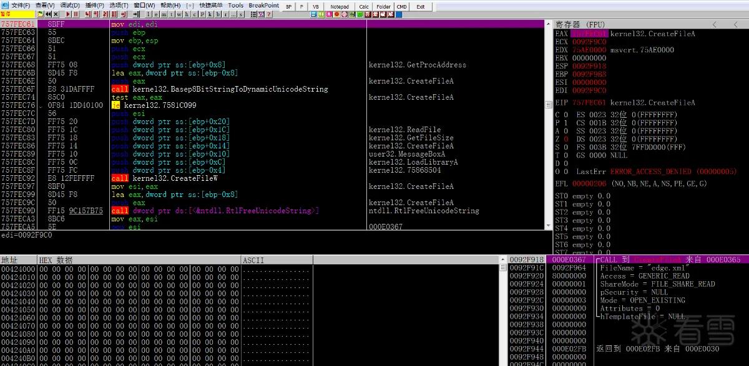This screenshot has width=749, height=366.
Task: Open Memory map with the m button
Action: pos(164,14)
